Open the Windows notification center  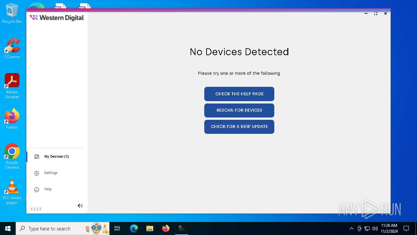406,228
